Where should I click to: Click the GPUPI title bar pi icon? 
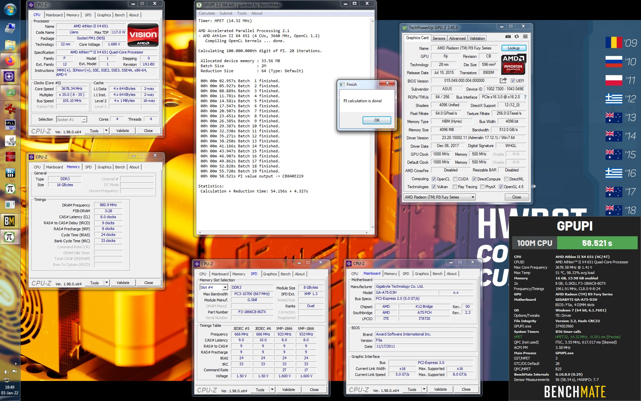pos(199,5)
